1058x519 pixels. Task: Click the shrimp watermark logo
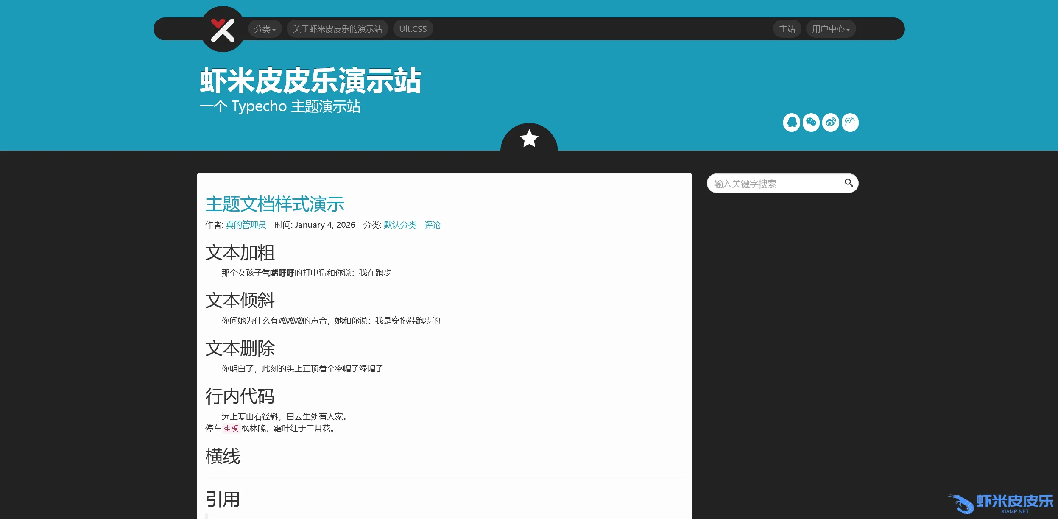point(1001,504)
